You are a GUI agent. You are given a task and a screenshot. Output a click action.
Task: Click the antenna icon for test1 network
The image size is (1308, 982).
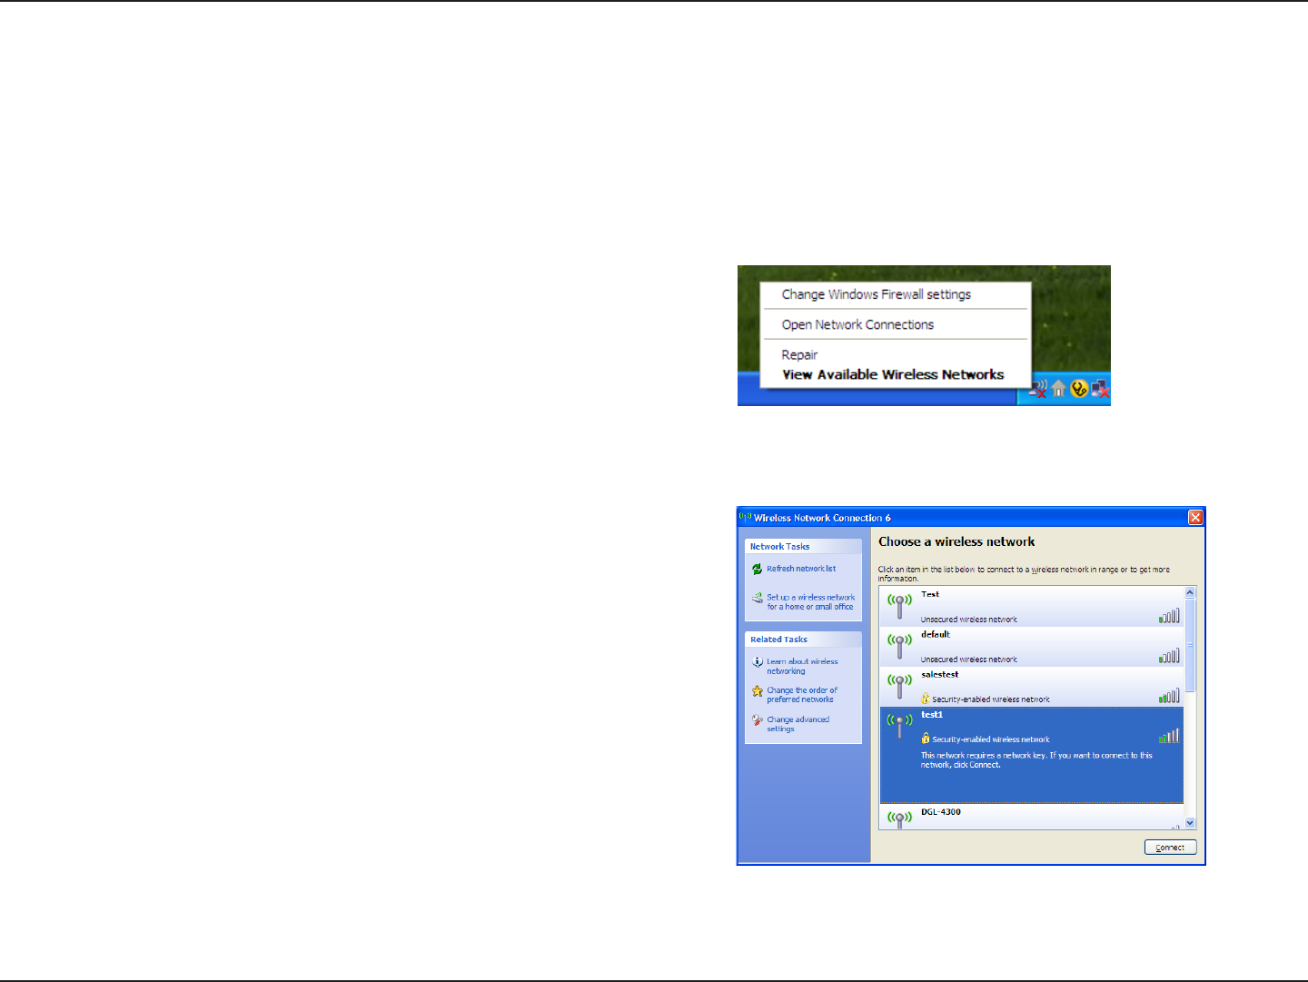coord(899,726)
